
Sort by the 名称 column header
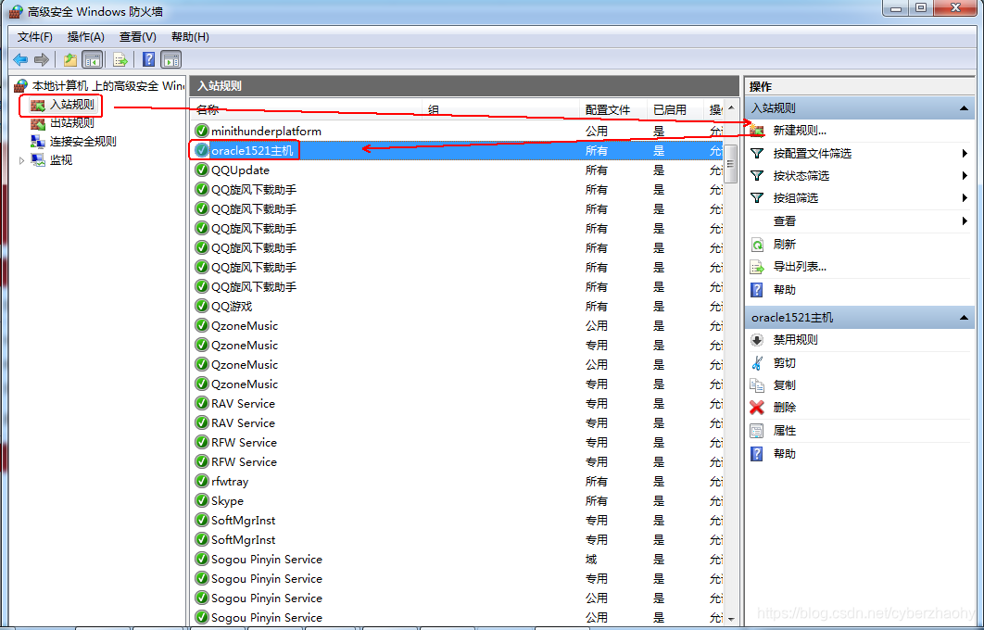(x=307, y=109)
